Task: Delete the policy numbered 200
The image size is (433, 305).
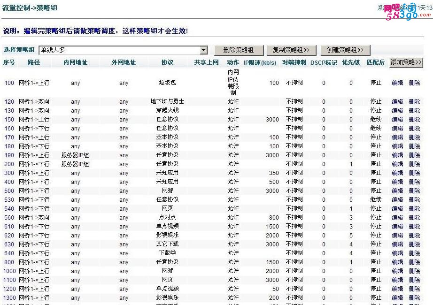Action: pyautogui.click(x=414, y=164)
